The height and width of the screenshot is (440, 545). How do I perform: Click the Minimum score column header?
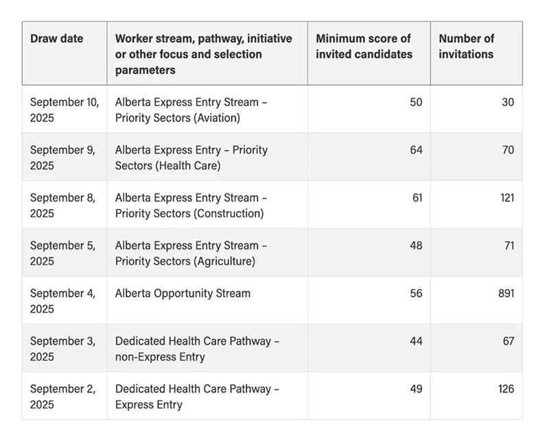point(364,46)
